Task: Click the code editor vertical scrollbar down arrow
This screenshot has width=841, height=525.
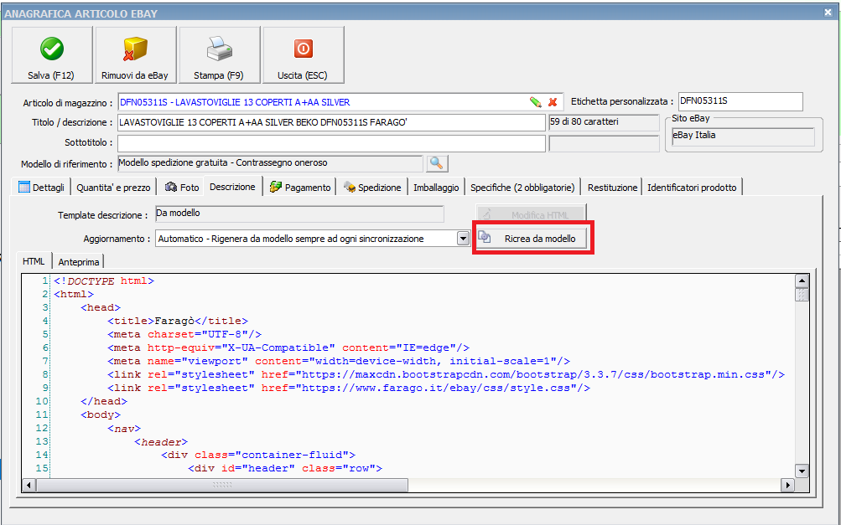Action: 802,471
